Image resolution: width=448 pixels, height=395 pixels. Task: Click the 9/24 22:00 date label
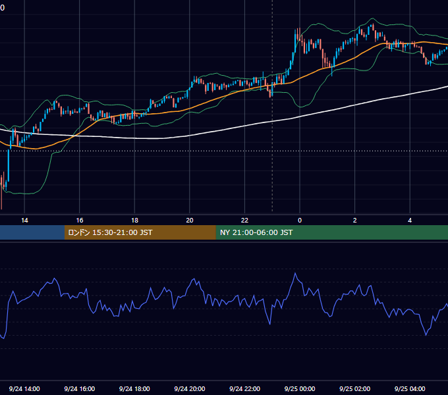(x=244, y=388)
